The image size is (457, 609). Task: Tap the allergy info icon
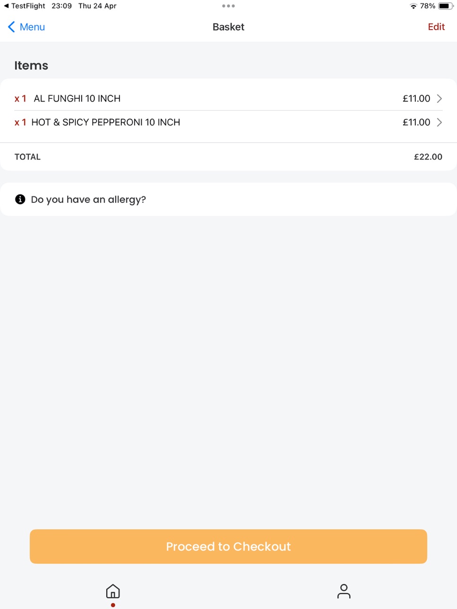click(20, 199)
